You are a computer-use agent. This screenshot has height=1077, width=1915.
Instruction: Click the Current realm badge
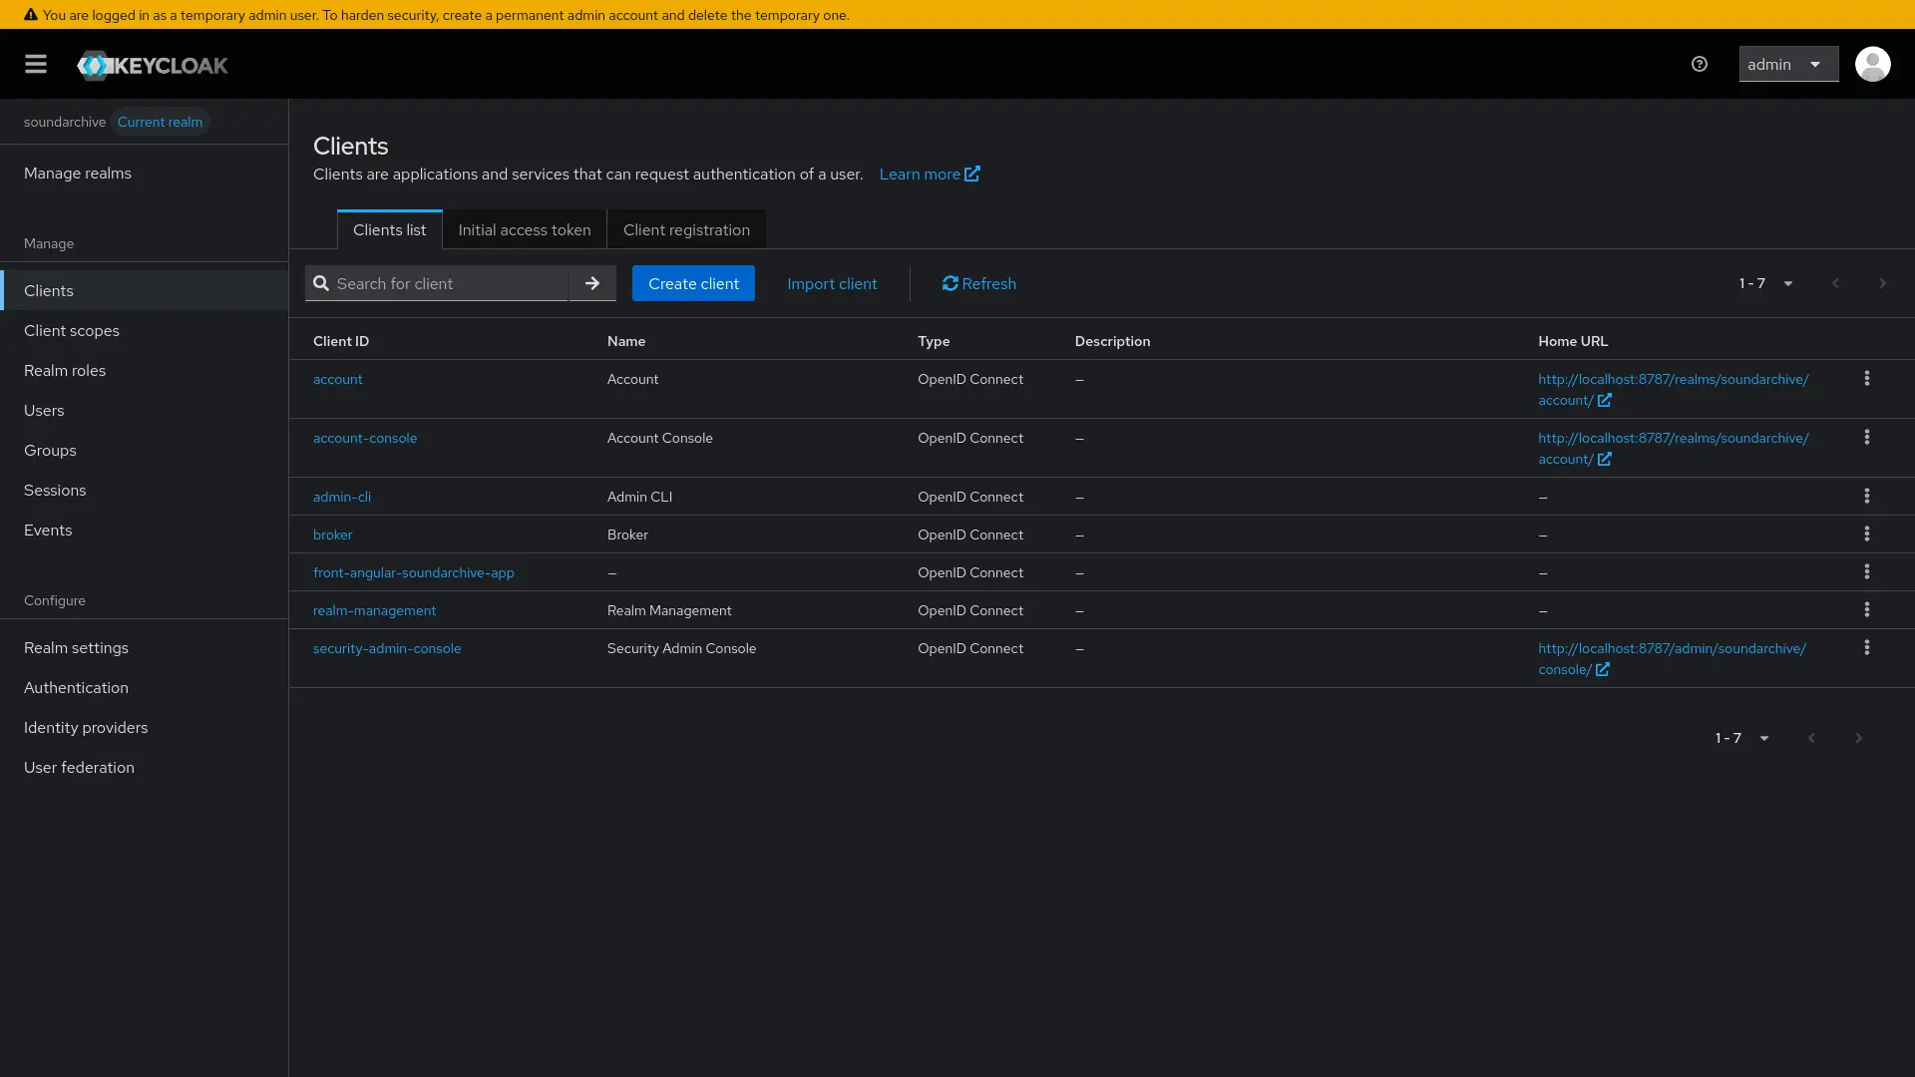pyautogui.click(x=160, y=122)
